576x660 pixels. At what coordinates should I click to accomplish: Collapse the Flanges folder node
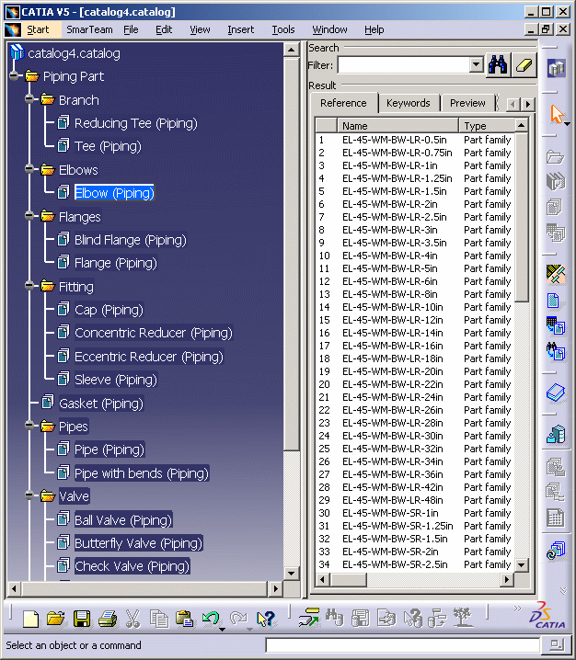pyautogui.click(x=29, y=216)
